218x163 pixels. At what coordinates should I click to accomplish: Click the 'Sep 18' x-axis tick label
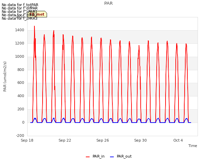coord(27,140)
